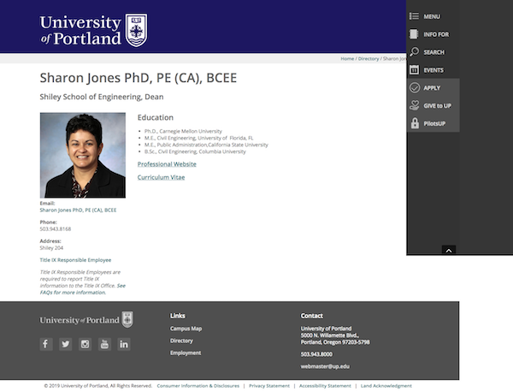This screenshot has height=391, width=513.
Task: Click the 2019 copyright notice text
Action: coord(98,386)
